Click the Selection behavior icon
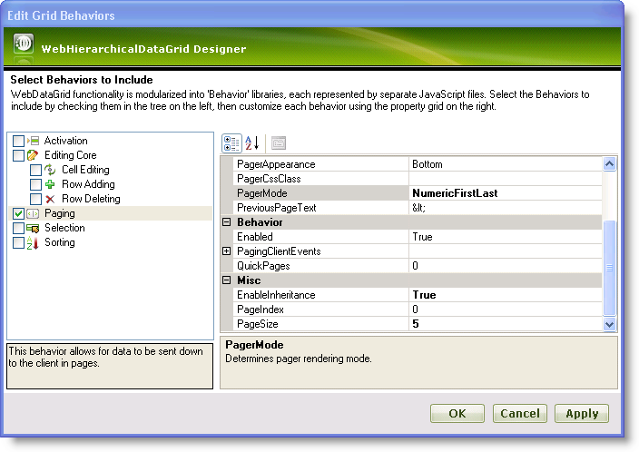 point(33,228)
